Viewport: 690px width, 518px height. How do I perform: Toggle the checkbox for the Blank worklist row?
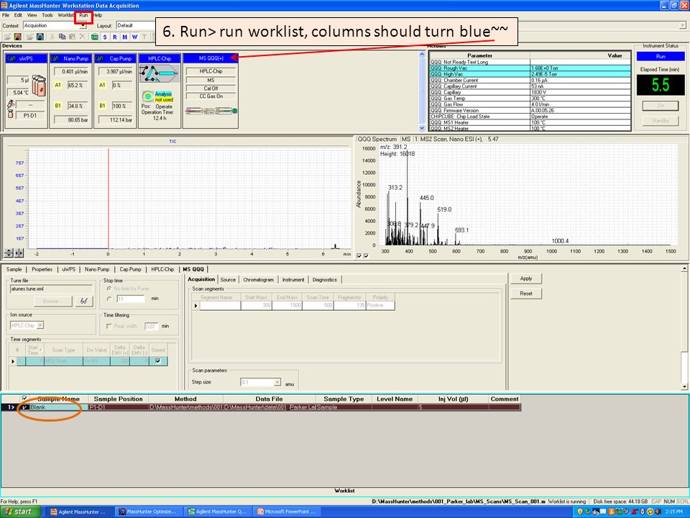[x=24, y=407]
